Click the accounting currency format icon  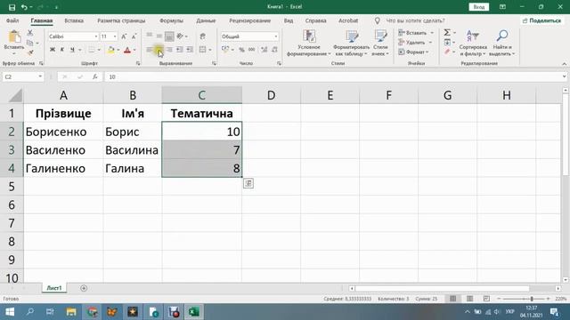(225, 50)
